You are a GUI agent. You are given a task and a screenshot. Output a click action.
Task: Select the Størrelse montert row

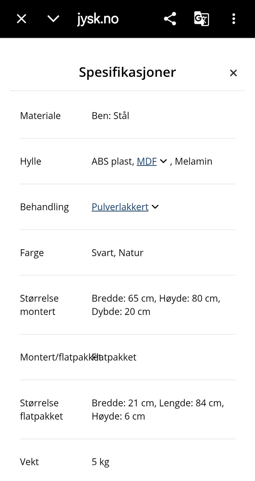(x=39, y=305)
